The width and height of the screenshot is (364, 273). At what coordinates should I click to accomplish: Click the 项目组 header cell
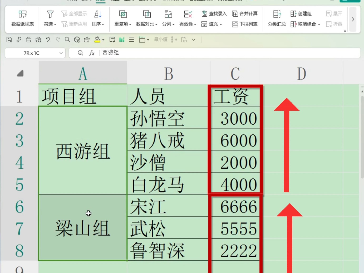tap(83, 95)
